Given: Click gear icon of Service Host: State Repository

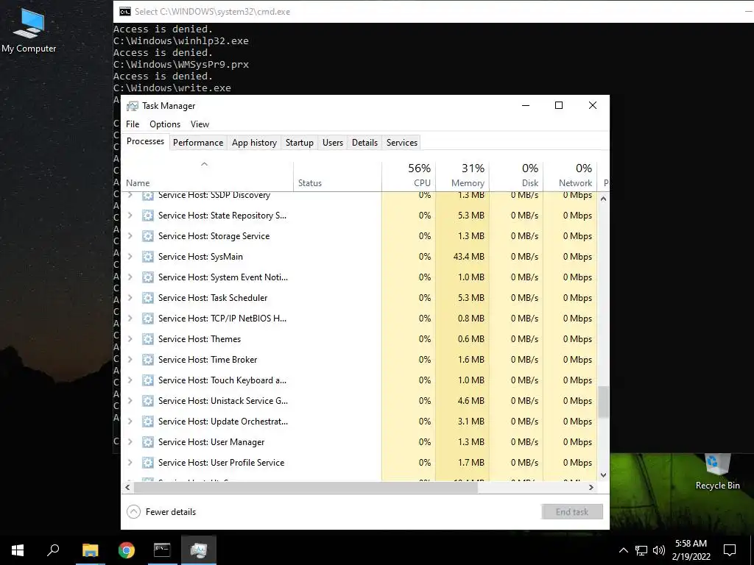Looking at the screenshot, I should (x=147, y=216).
